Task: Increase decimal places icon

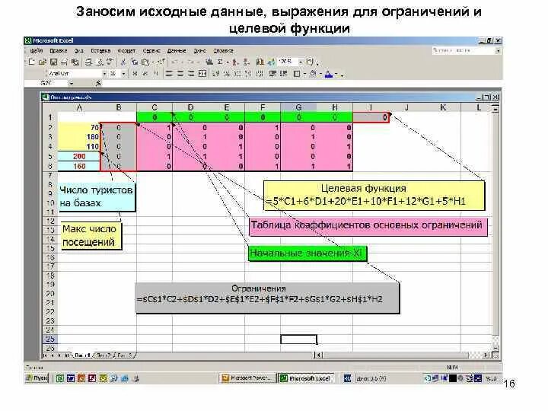Action: [x=248, y=74]
